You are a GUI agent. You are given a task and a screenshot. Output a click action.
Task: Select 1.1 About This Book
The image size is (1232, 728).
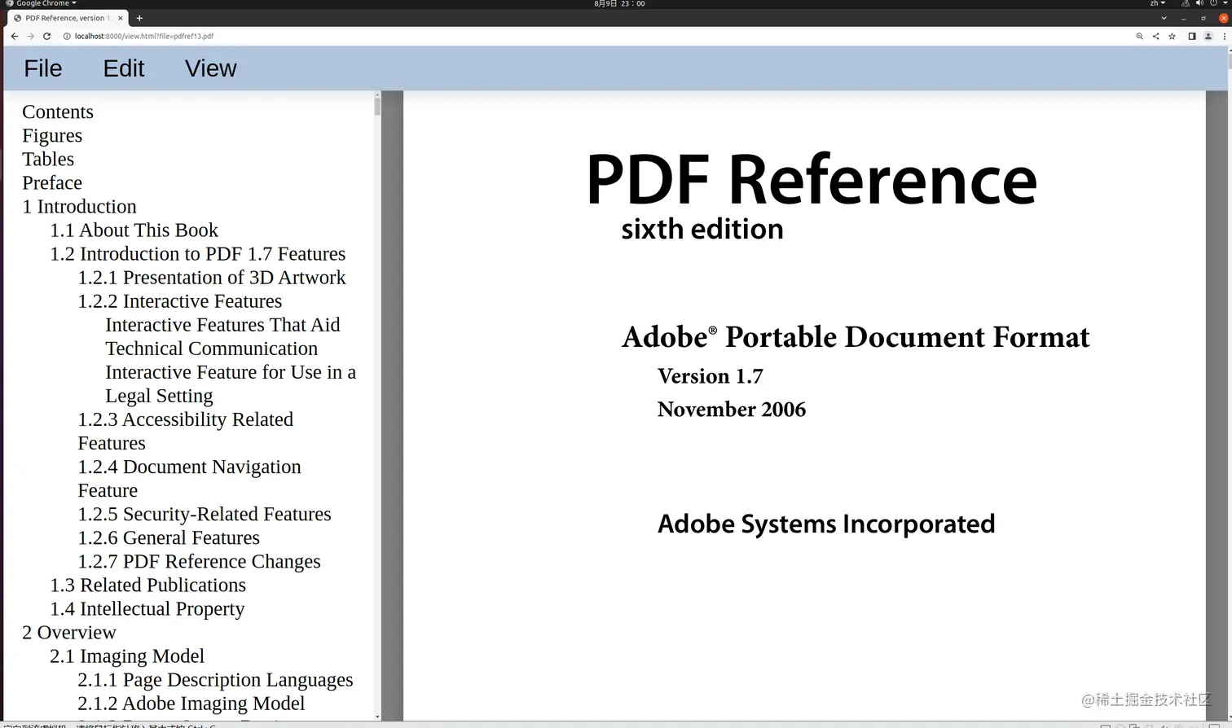(x=134, y=230)
